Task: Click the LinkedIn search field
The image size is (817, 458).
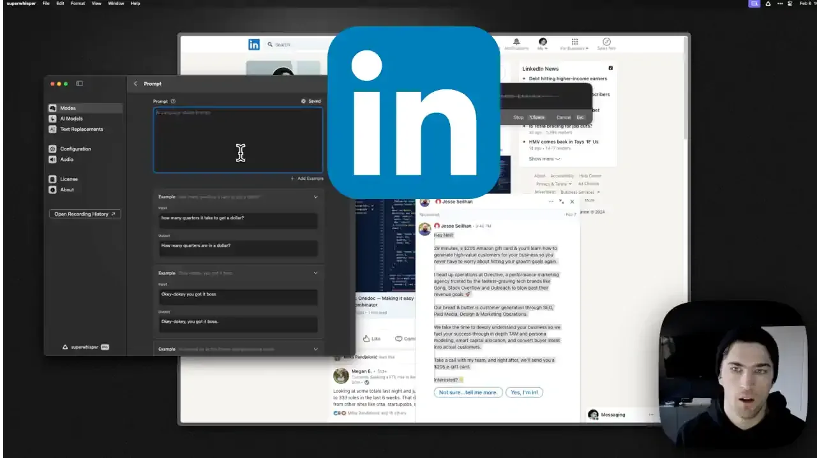Action: [x=297, y=45]
